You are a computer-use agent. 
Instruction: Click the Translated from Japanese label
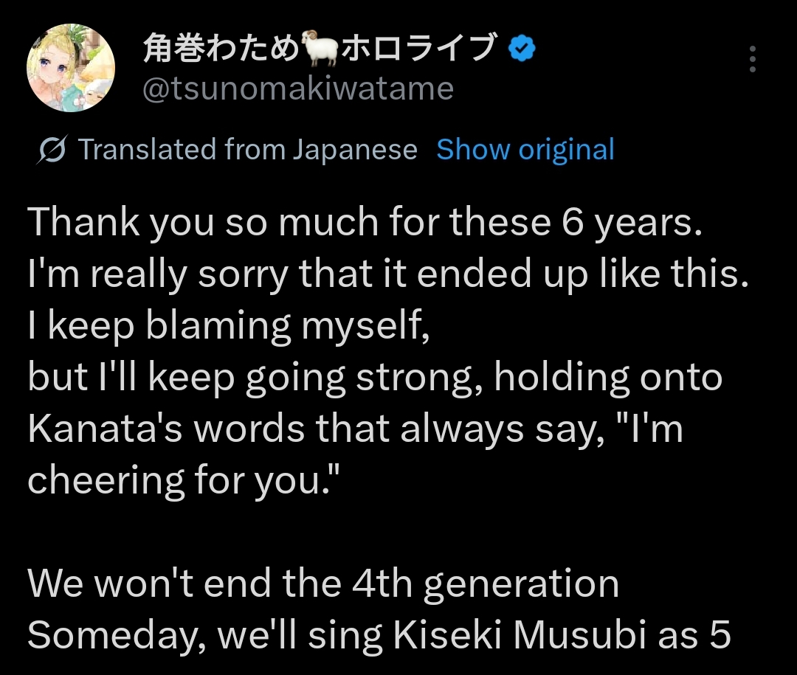coord(247,150)
